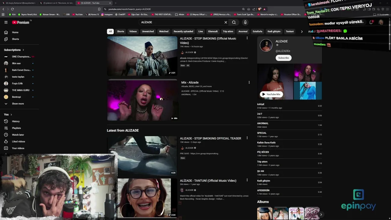Play the song PİÇ BÖCEK
This screenshot has height=220, width=391.
pos(289,154)
